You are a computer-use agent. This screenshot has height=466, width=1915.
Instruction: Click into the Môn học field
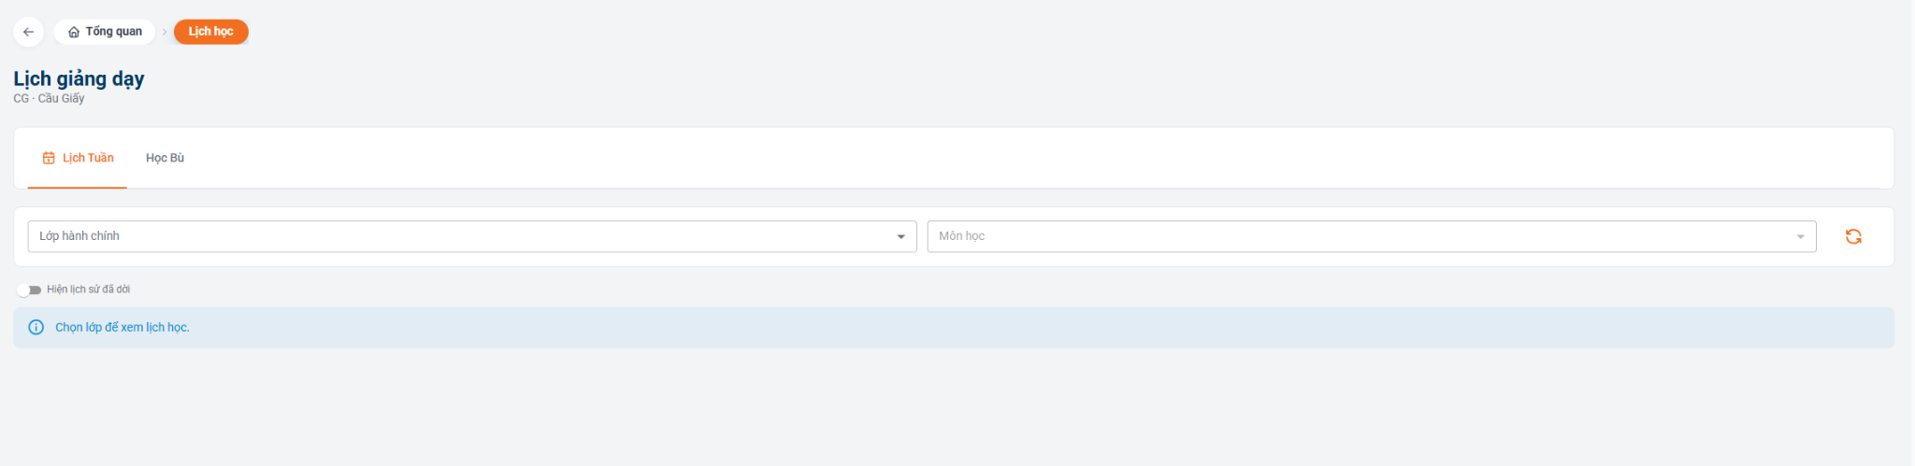1372,236
